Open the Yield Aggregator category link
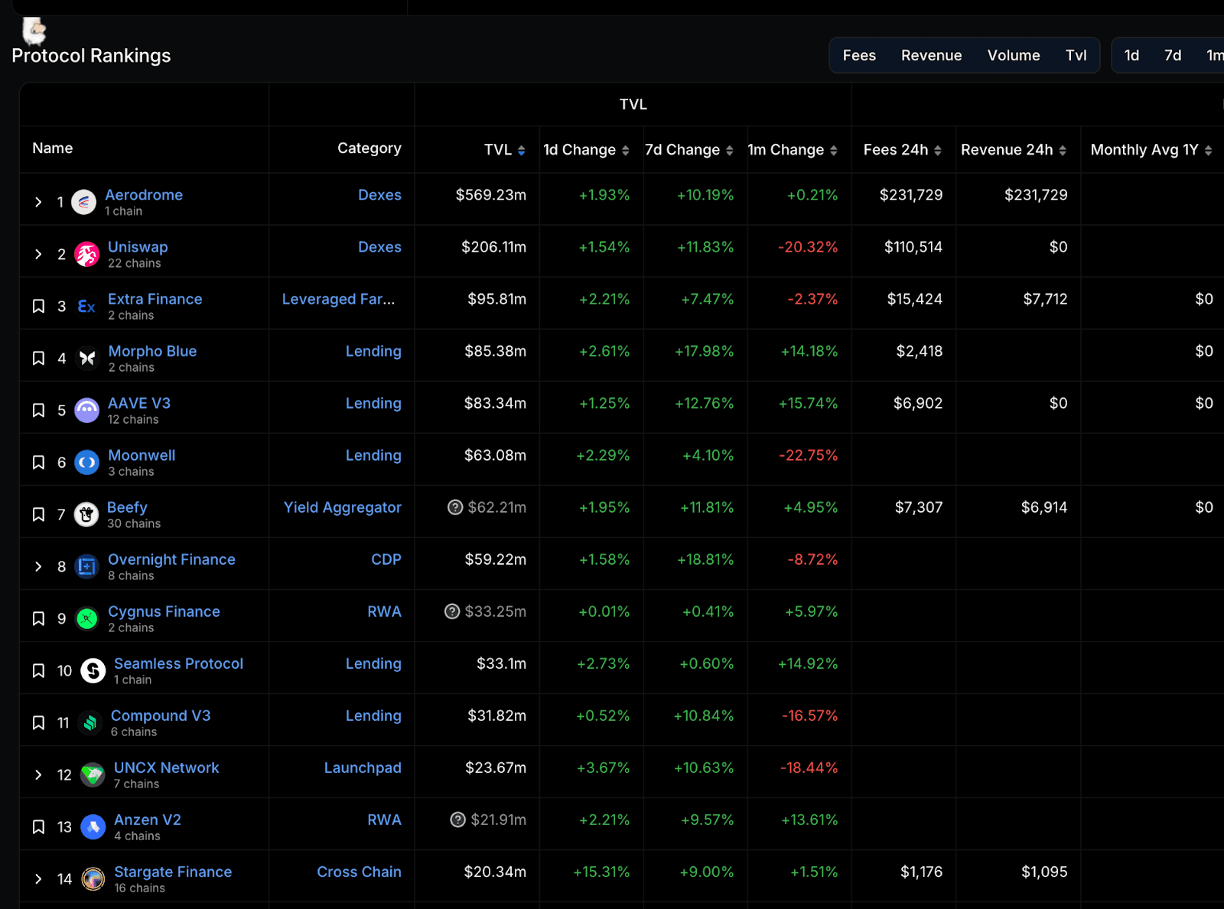1224x909 pixels. click(x=342, y=507)
